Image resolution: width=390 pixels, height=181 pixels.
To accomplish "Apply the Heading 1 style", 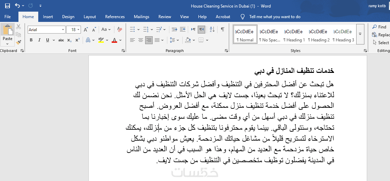I will [294, 35].
